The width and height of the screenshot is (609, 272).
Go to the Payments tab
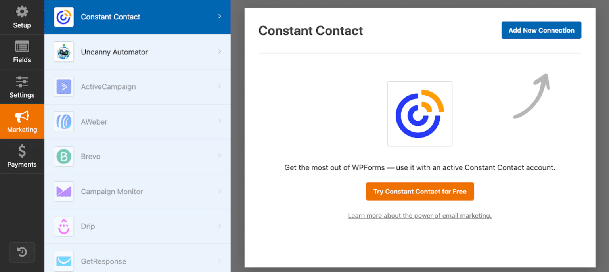[22, 156]
